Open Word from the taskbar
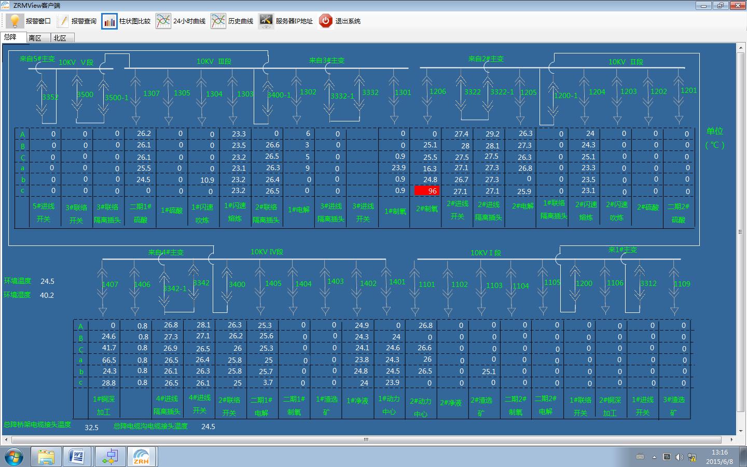 tap(77, 457)
